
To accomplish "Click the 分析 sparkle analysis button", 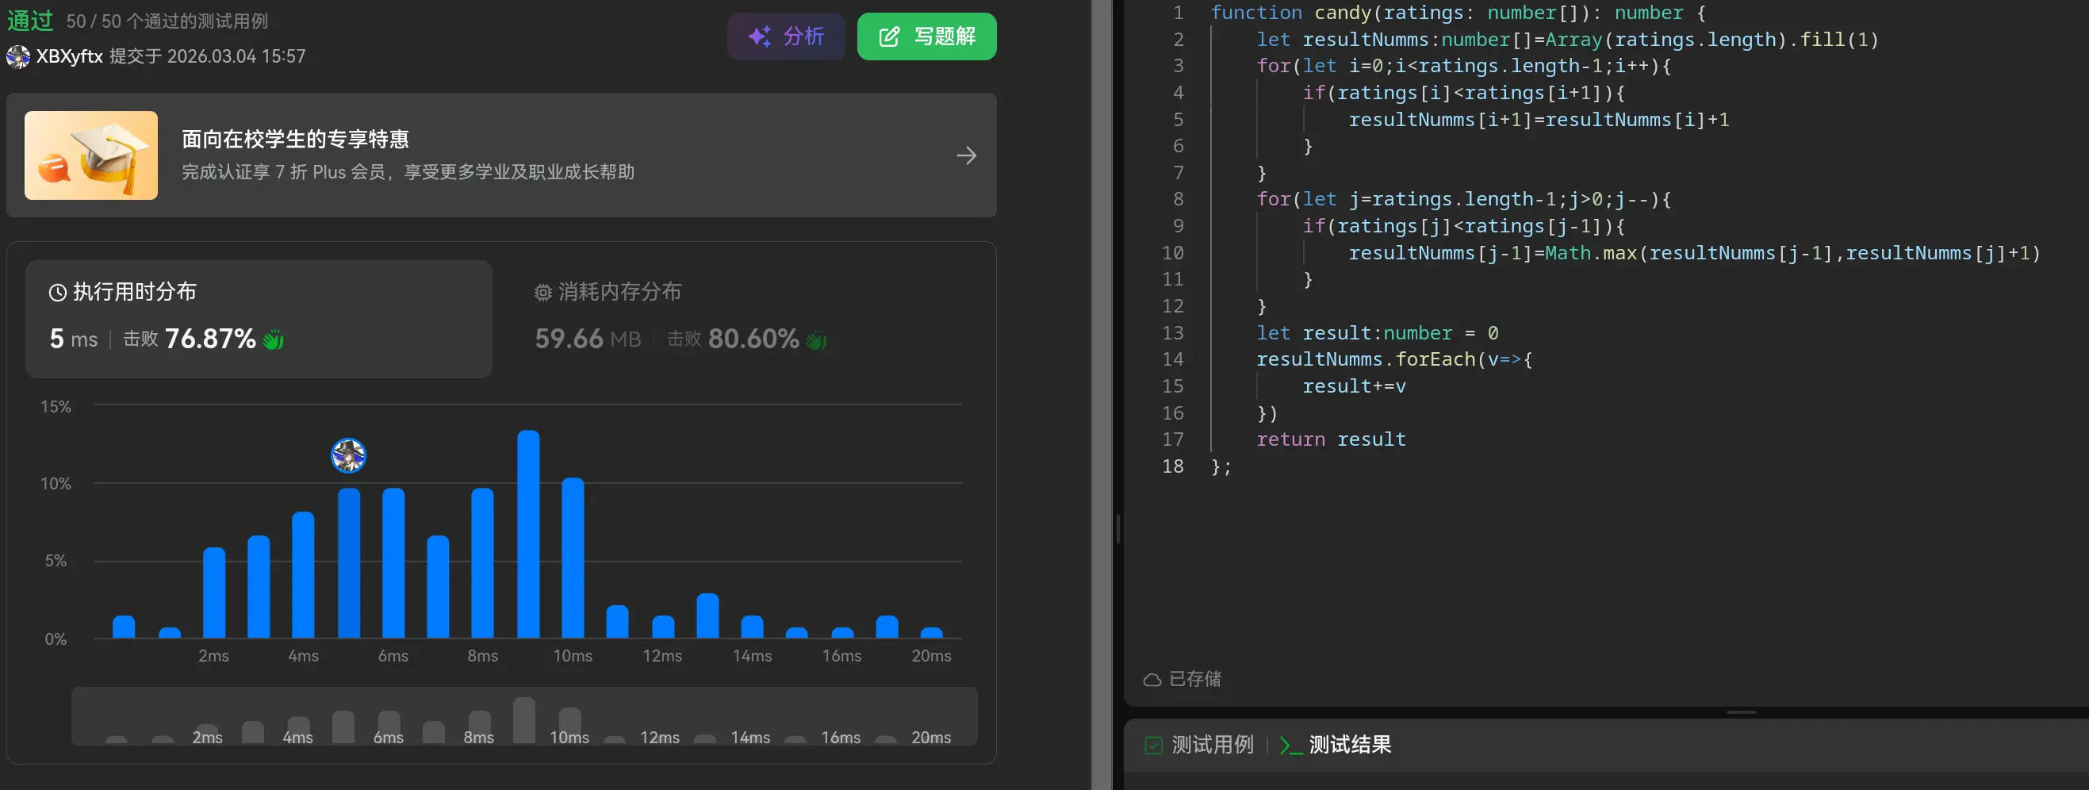I will pos(785,36).
